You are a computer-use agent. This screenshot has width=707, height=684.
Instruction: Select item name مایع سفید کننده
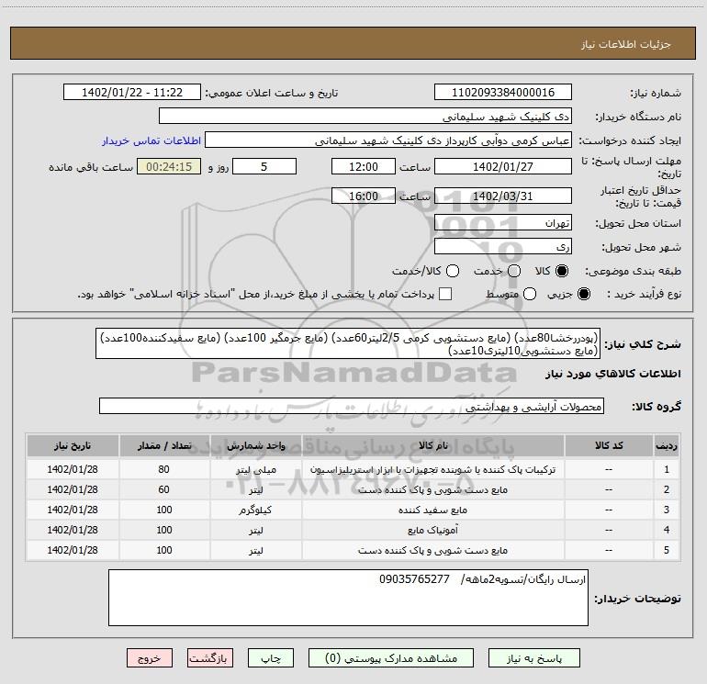pos(432,510)
